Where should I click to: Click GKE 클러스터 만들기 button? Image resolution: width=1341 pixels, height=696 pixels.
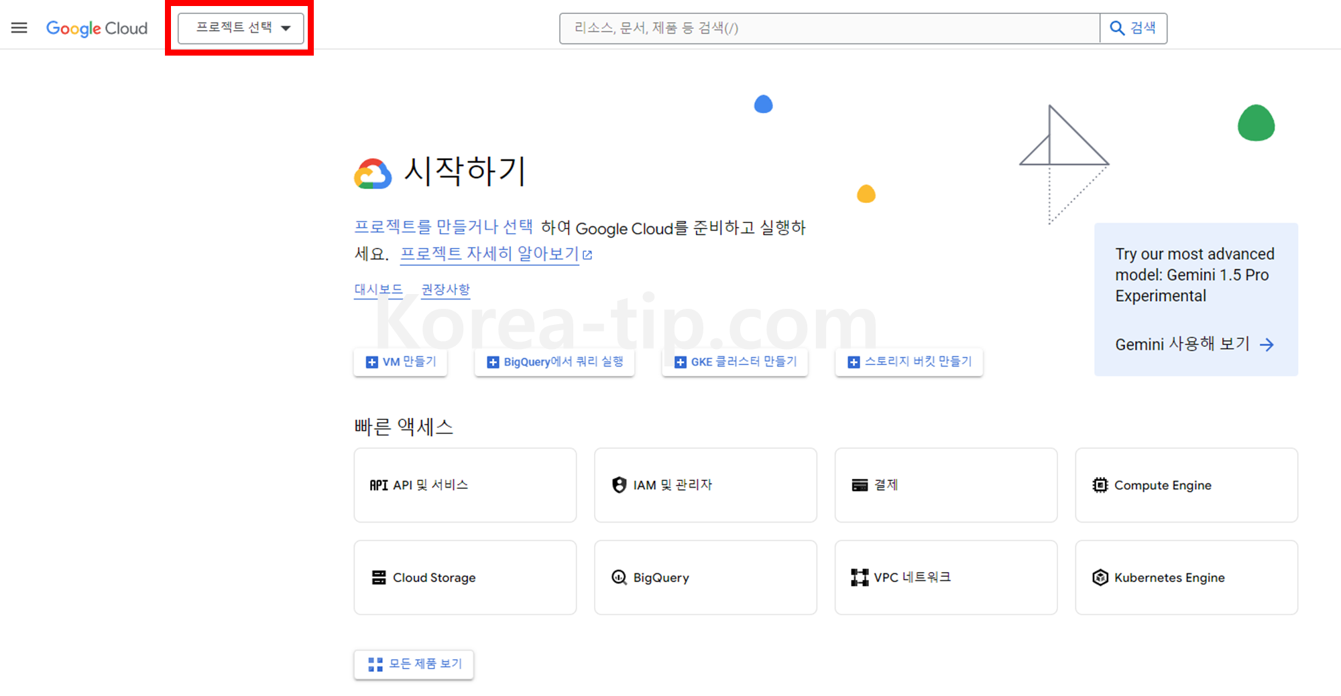[x=735, y=362]
